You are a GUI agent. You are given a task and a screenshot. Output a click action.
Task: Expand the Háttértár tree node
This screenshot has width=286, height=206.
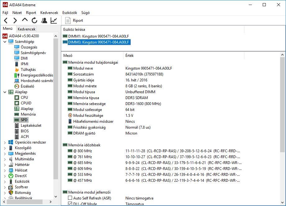point(5,165)
